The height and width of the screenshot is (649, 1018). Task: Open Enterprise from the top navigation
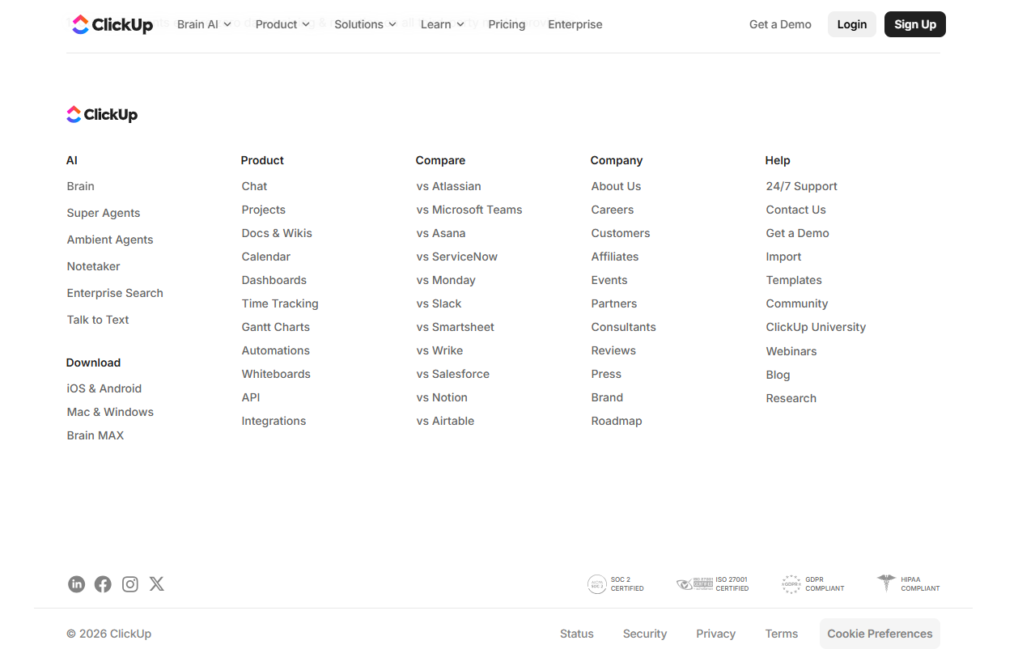click(x=575, y=24)
